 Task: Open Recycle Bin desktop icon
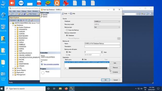click(3, 28)
